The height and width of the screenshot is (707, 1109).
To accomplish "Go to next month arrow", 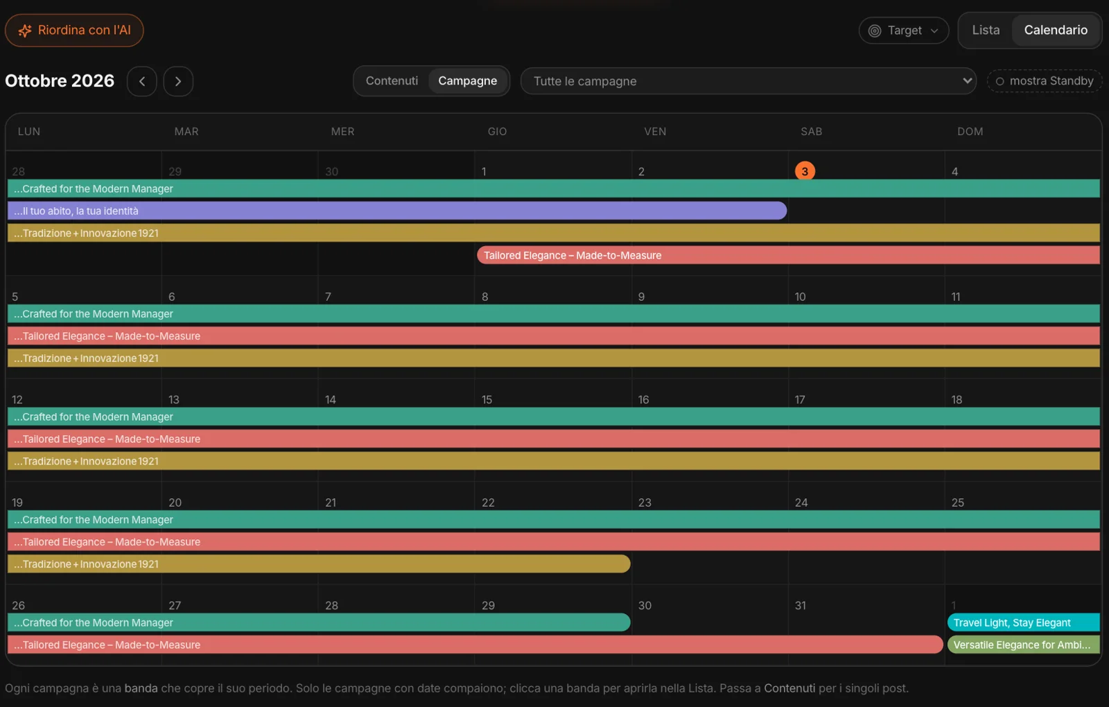I will click(x=178, y=81).
